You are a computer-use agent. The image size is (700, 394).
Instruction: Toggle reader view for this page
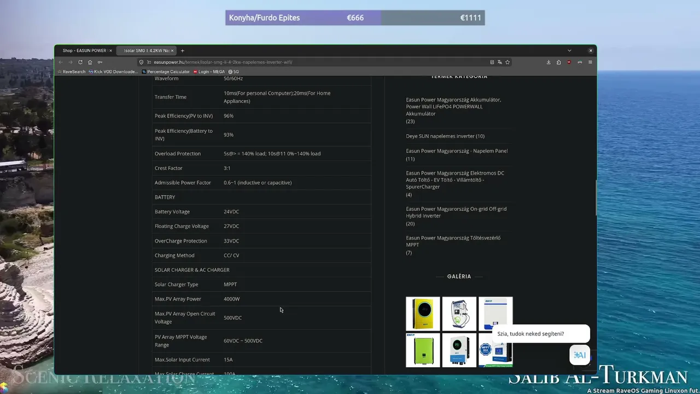pyautogui.click(x=492, y=62)
